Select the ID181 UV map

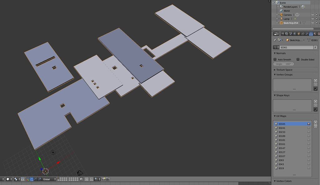[x=292, y=140]
